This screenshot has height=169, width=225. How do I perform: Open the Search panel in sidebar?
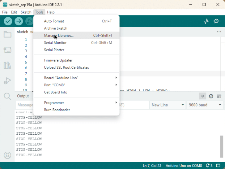coord(7,96)
